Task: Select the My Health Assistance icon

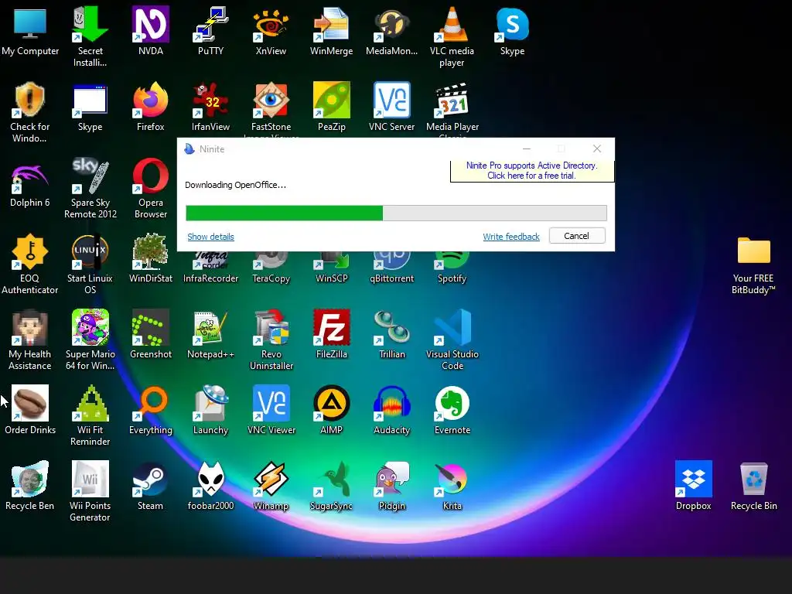Action: [x=30, y=327]
